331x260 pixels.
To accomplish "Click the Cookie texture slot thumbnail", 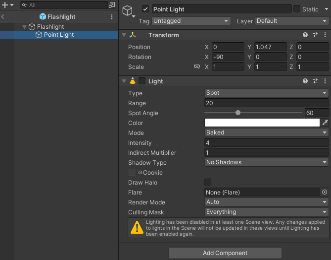I will (x=132, y=172).
